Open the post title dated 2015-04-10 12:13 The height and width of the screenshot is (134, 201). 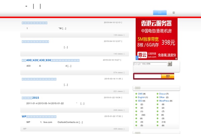35,23
